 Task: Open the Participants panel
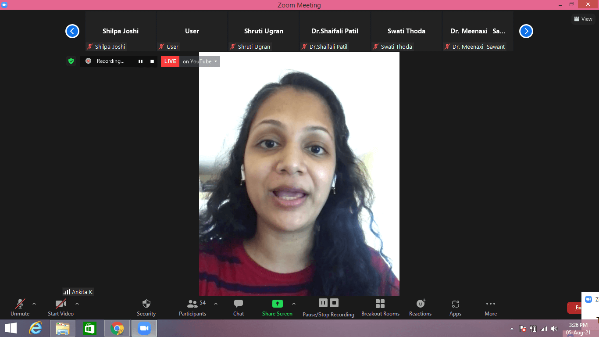pos(193,307)
